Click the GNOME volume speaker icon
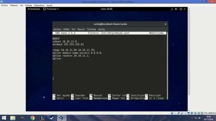This screenshot has width=216, height=121. tap(176, 9)
